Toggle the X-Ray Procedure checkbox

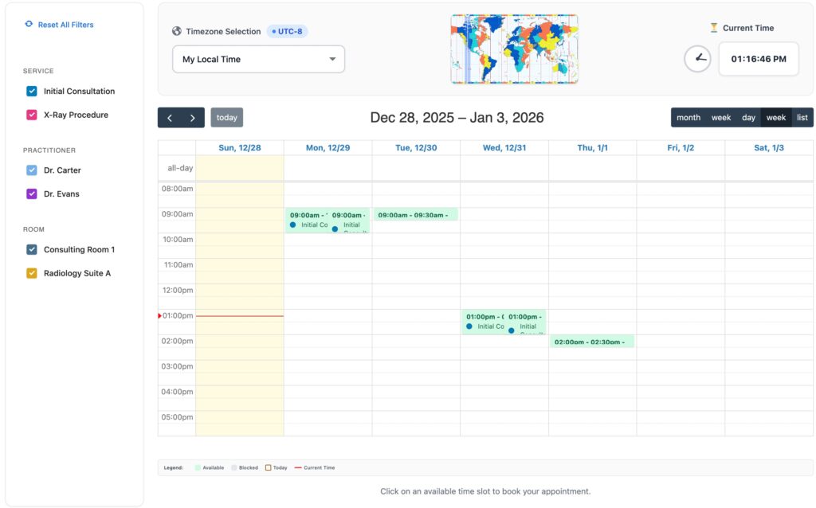coord(32,115)
